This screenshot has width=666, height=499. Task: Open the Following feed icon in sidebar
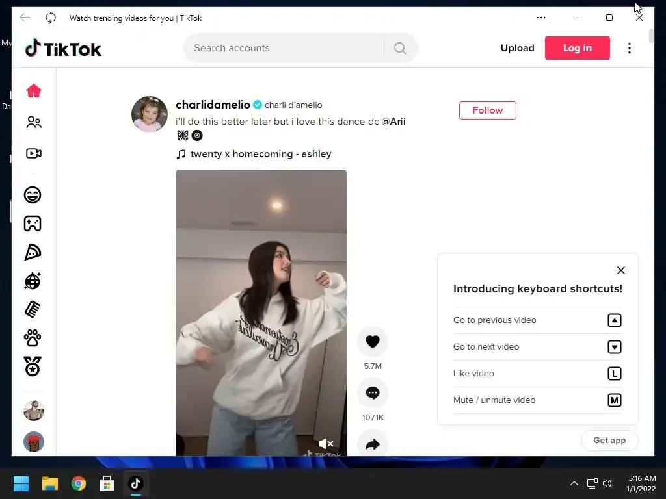(x=34, y=122)
